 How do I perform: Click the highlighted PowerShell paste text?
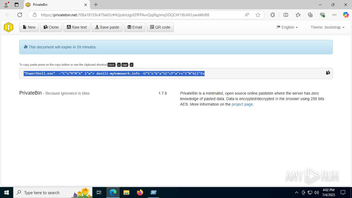(x=114, y=73)
